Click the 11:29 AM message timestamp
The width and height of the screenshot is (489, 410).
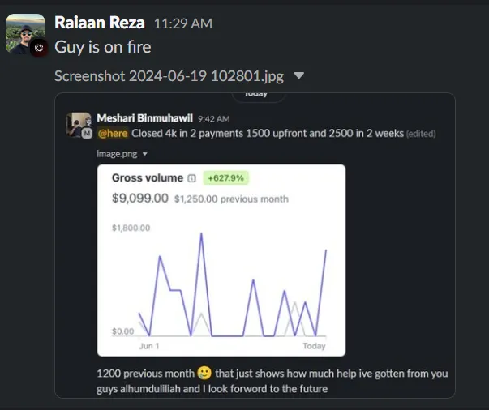[x=183, y=23]
